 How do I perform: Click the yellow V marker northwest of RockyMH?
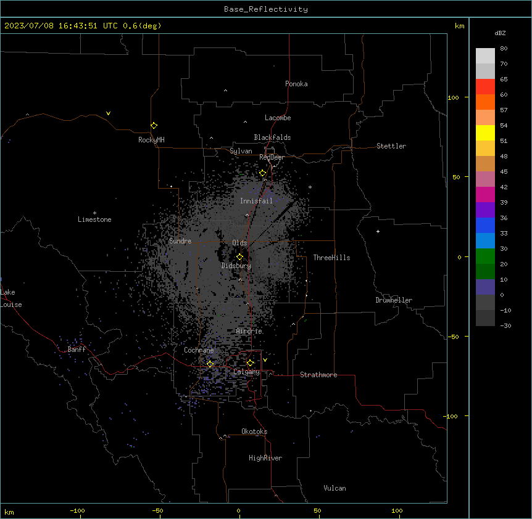(x=108, y=113)
